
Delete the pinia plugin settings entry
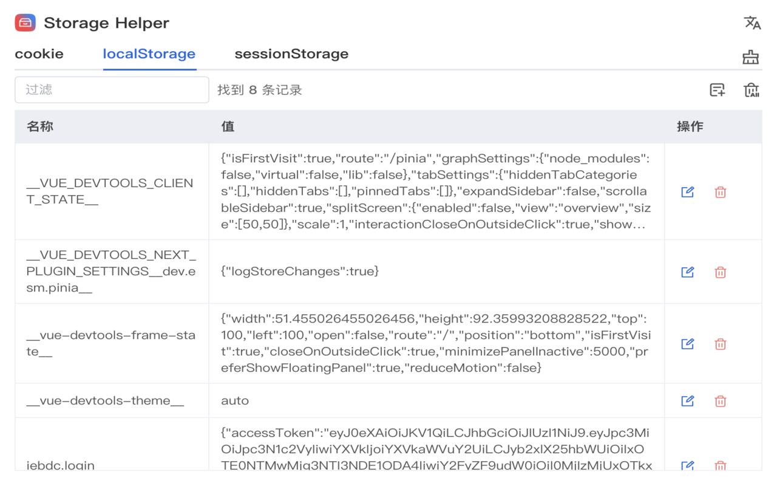tap(721, 272)
